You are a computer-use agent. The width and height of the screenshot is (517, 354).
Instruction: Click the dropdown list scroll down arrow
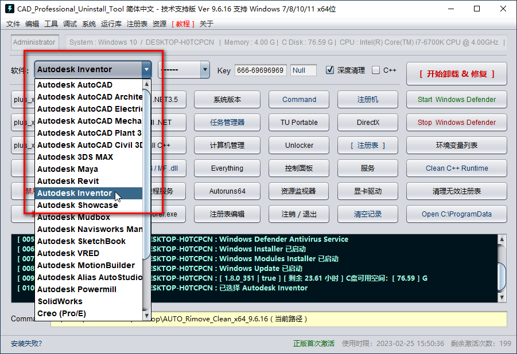point(147,315)
